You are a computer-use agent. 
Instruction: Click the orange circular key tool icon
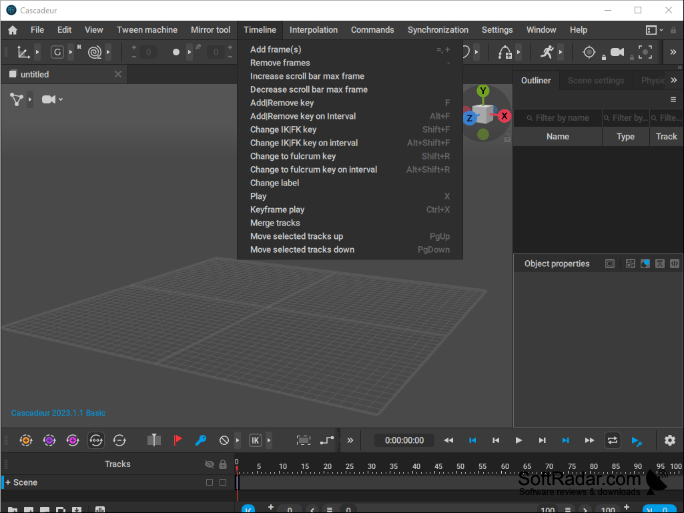click(x=26, y=440)
